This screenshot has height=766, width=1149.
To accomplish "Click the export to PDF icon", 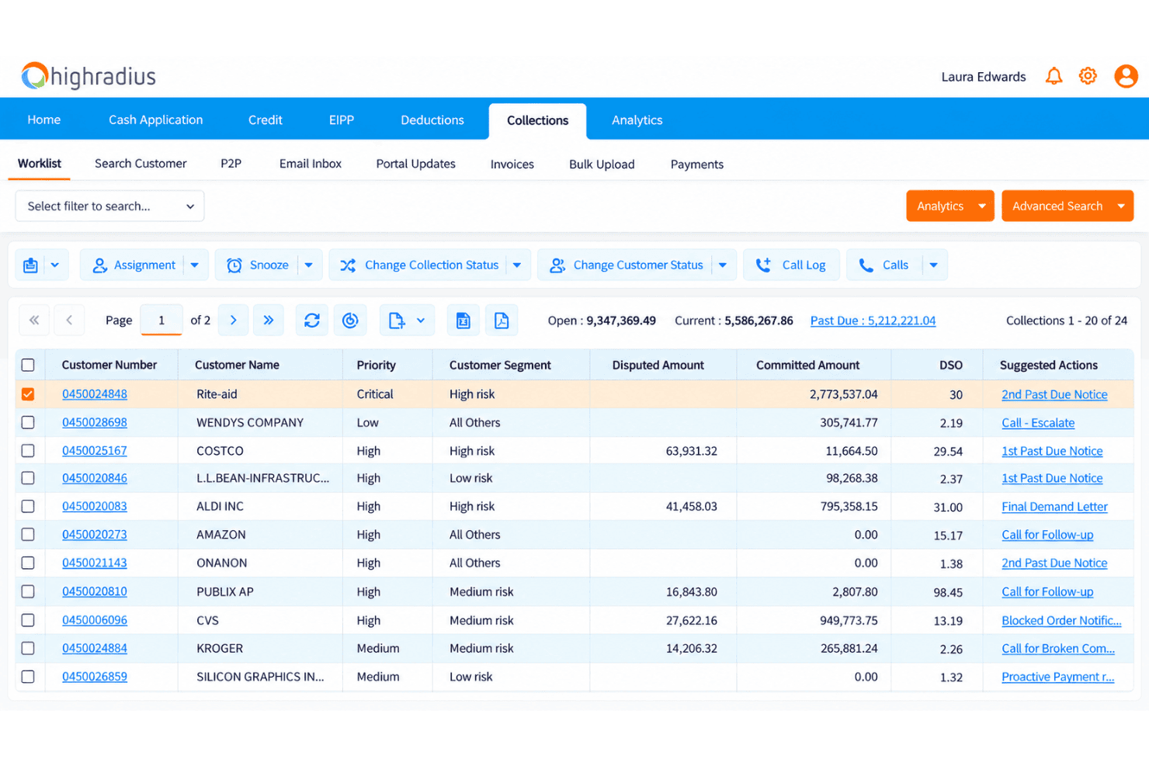I will coord(502,320).
